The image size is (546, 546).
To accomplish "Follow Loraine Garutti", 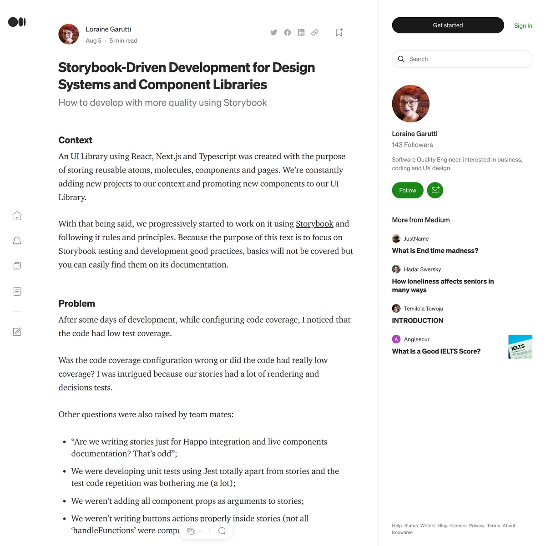I will pos(407,190).
